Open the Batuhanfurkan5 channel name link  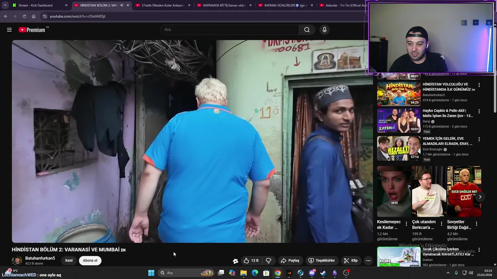(x=40, y=258)
